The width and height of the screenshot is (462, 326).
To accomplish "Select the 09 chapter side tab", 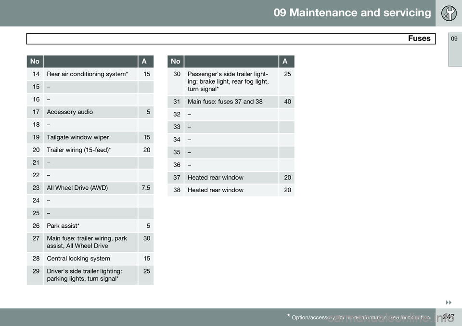I will (x=455, y=50).
